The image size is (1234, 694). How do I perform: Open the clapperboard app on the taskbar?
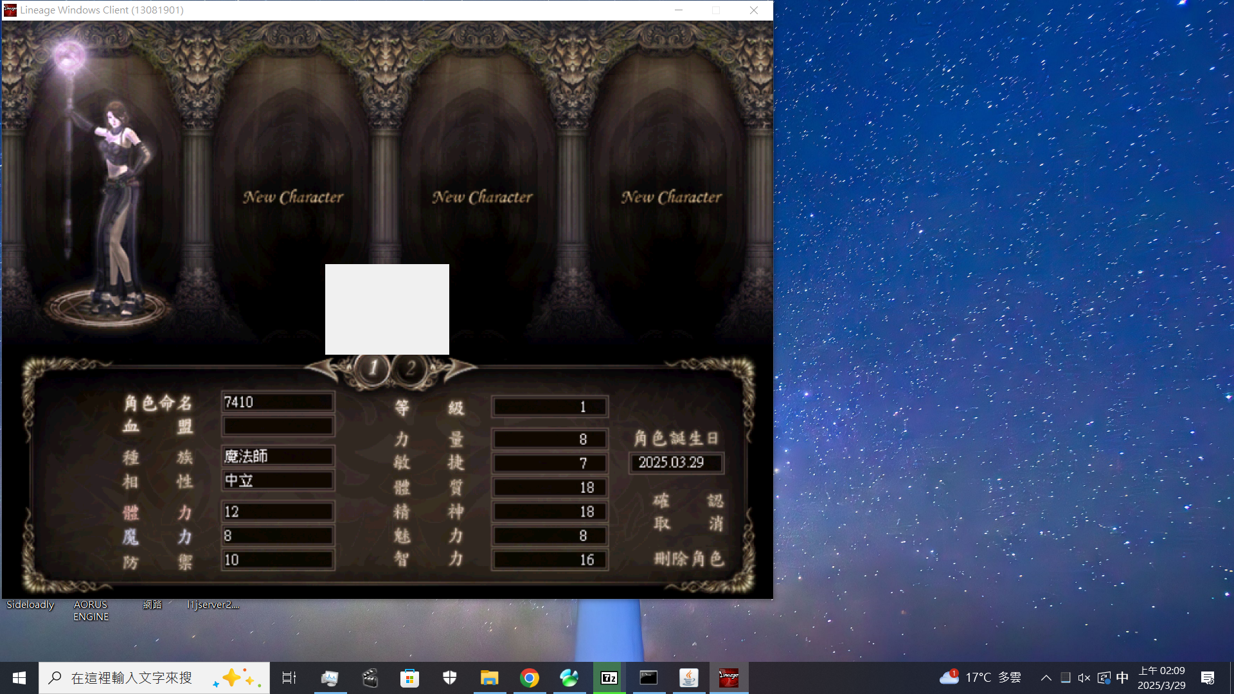370,678
